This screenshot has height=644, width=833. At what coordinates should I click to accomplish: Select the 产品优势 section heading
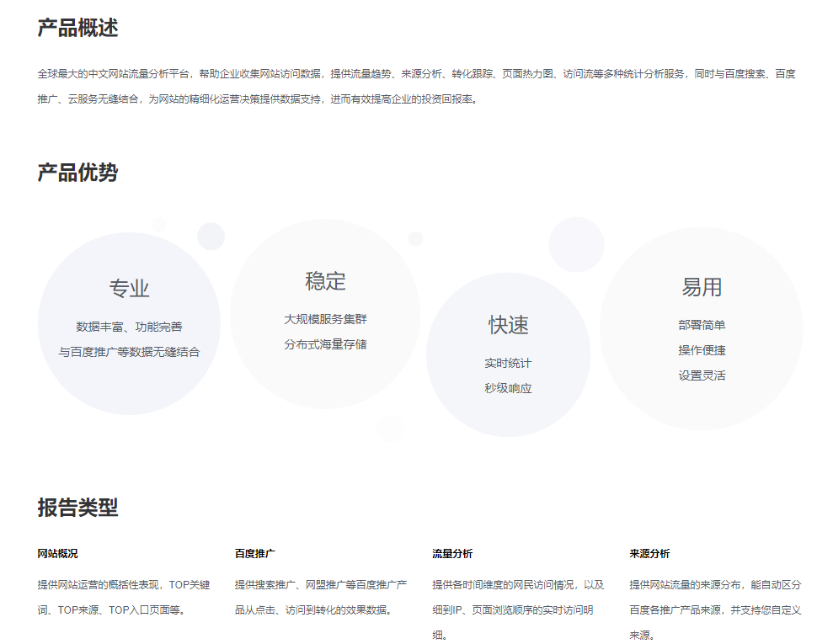point(77,173)
